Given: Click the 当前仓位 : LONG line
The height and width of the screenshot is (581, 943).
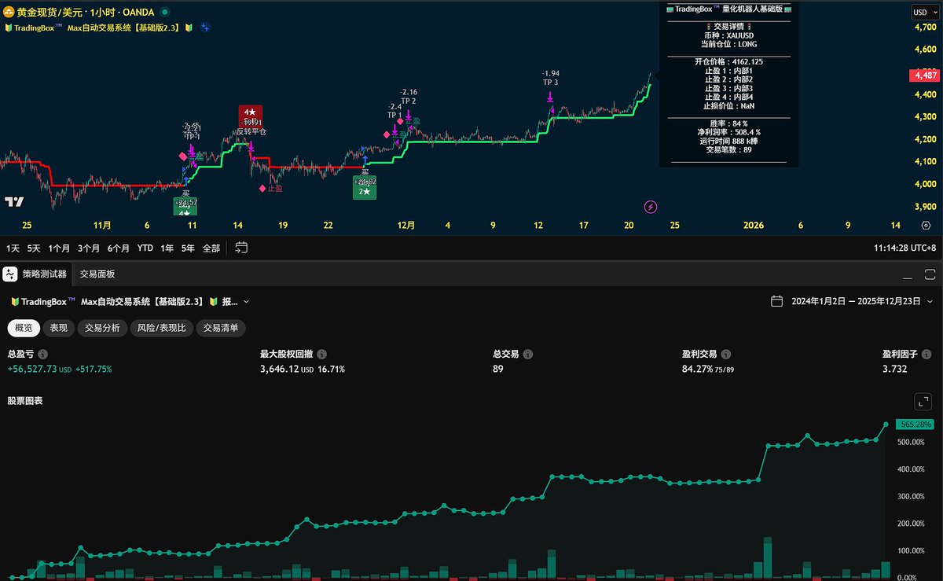Looking at the screenshot, I should [x=729, y=44].
